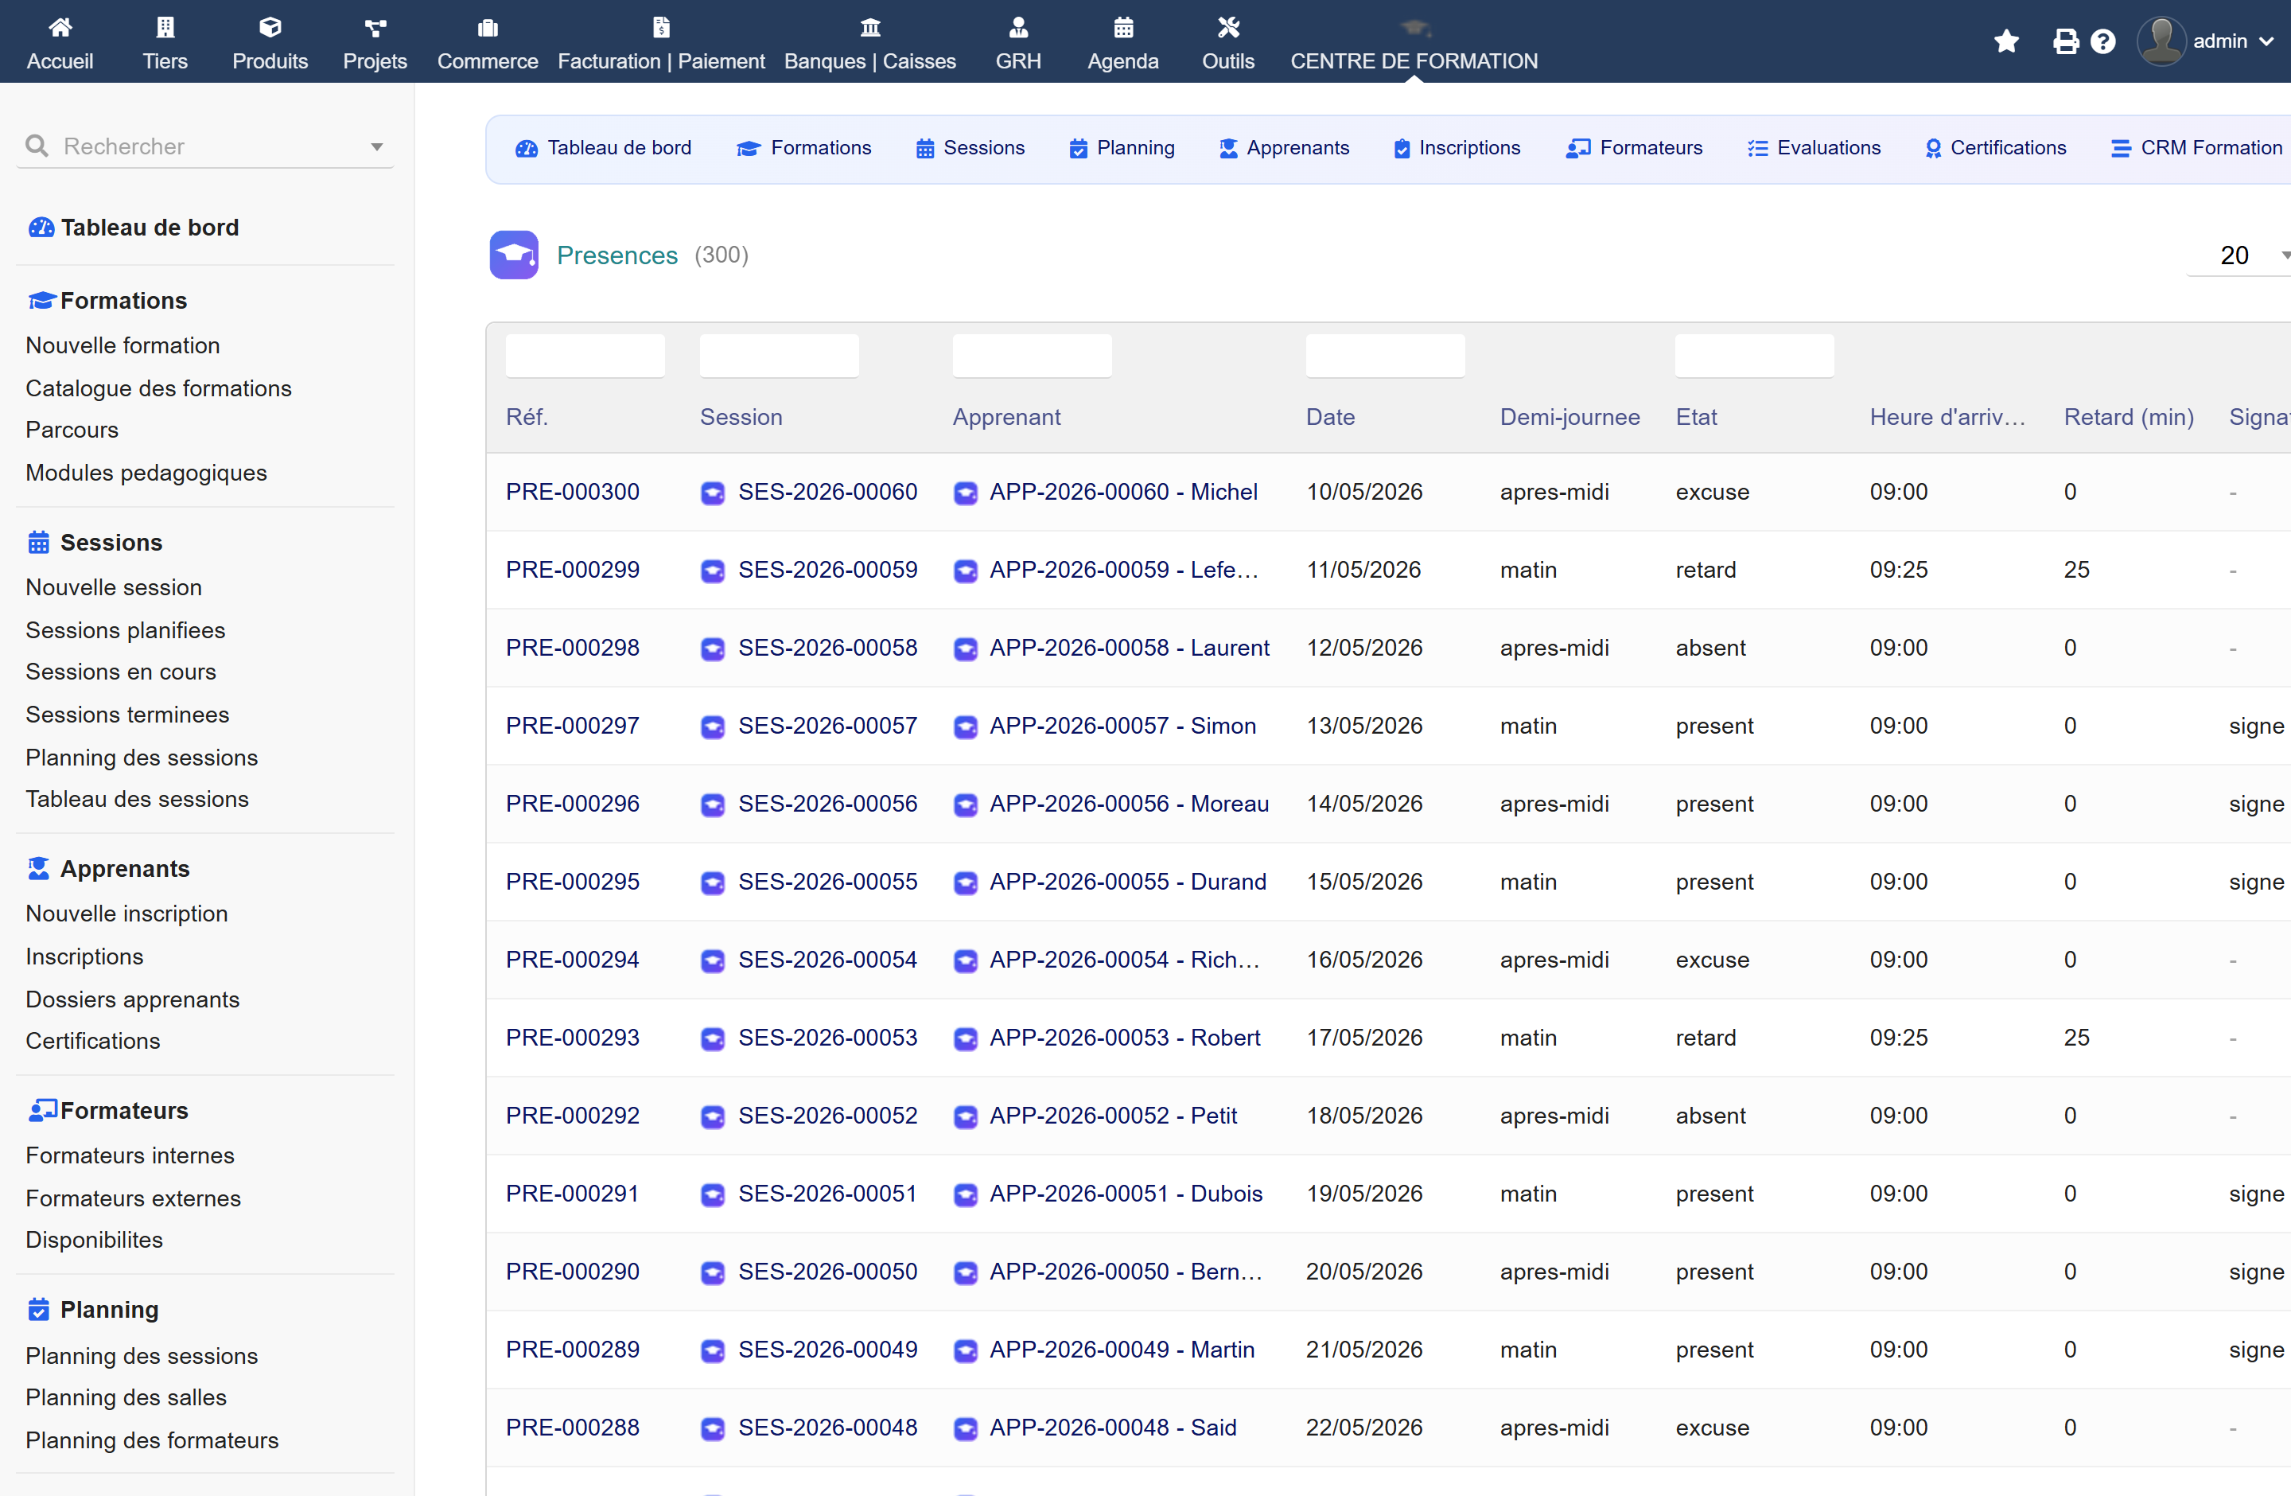Viewport: 2291px width, 1496px height.
Task: Switch to the Evaluations tab
Action: coord(1814,148)
